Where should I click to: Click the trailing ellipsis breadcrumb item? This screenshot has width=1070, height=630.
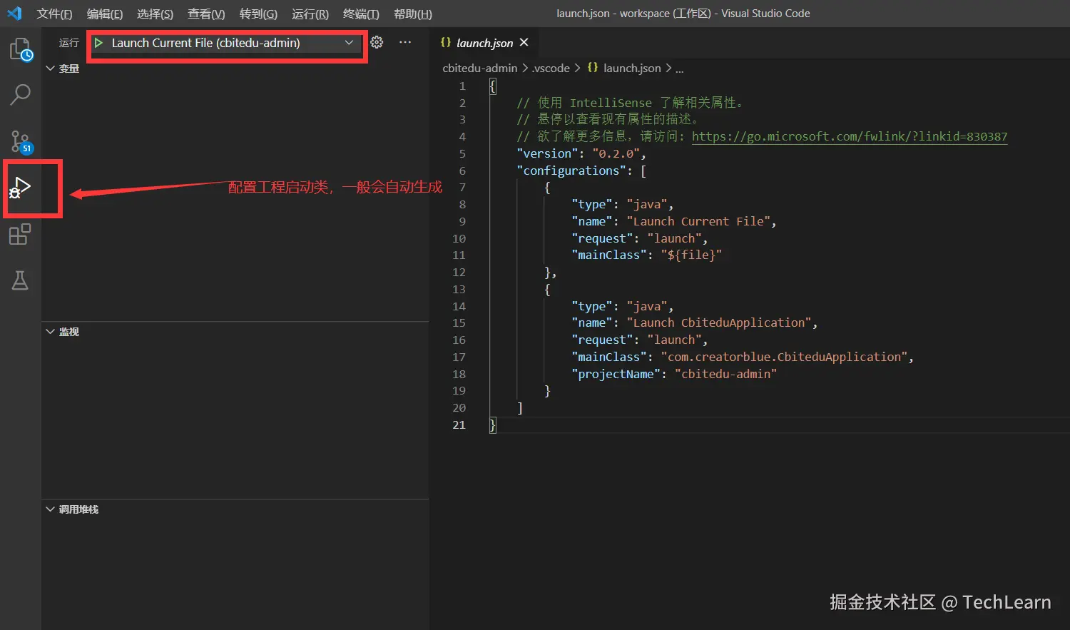coord(680,68)
